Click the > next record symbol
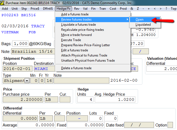The width and height of the screenshot is (177, 130). click(160, 9)
